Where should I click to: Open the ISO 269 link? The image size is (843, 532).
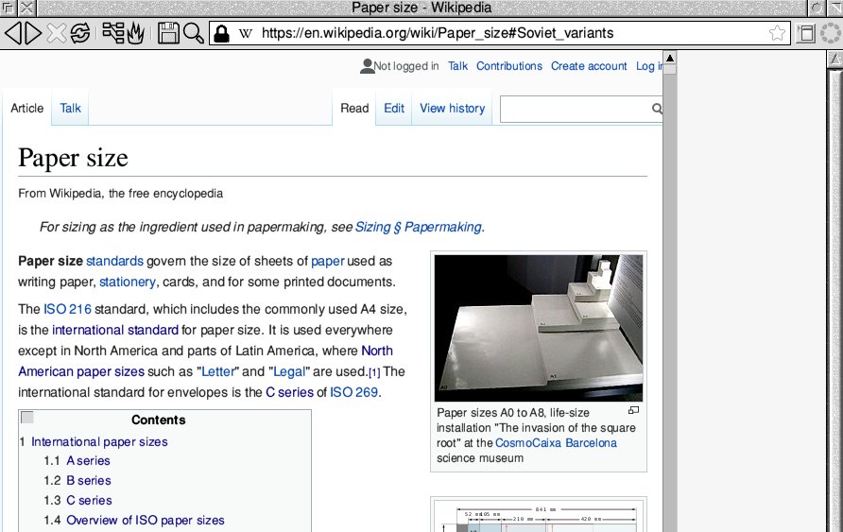pyautogui.click(x=353, y=392)
